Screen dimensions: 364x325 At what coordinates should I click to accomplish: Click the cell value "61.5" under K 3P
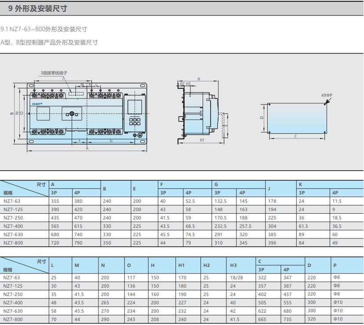303,226
